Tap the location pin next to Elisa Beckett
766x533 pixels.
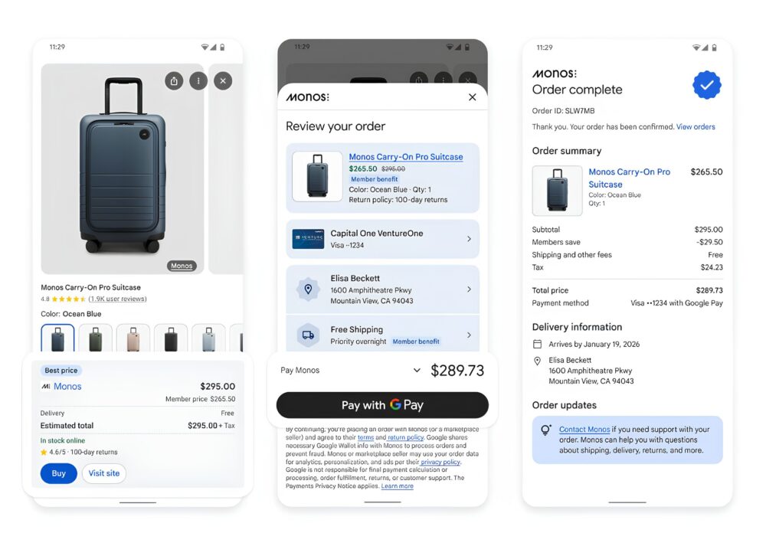(x=308, y=289)
